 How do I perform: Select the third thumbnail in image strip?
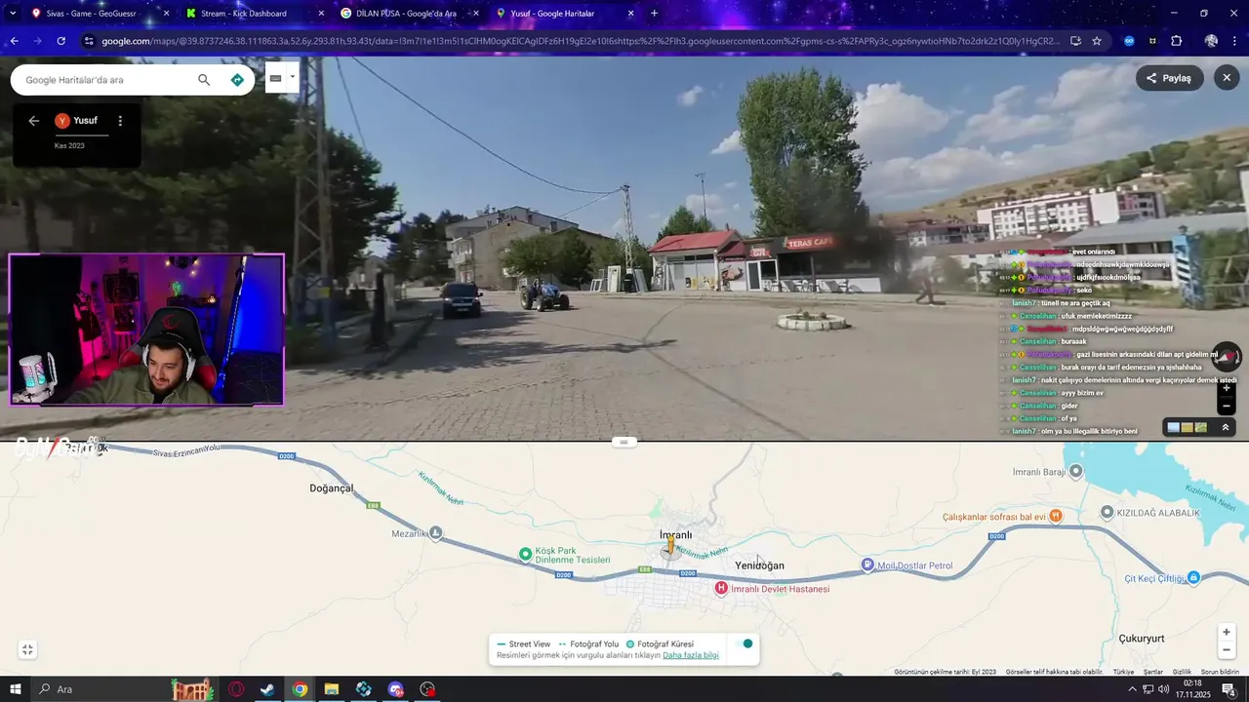[x=1201, y=427]
